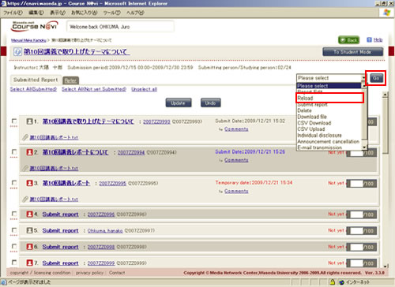Choose Reload from the dropdown list
The height and width of the screenshot is (287, 395).
point(329,98)
